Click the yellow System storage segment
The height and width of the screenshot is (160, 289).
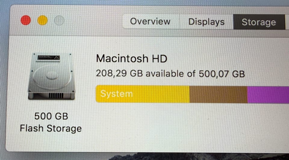(x=142, y=94)
